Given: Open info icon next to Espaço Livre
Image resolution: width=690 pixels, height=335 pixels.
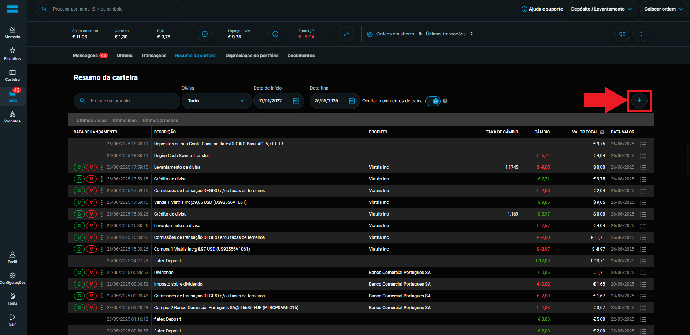Looking at the screenshot, I should 275,34.
